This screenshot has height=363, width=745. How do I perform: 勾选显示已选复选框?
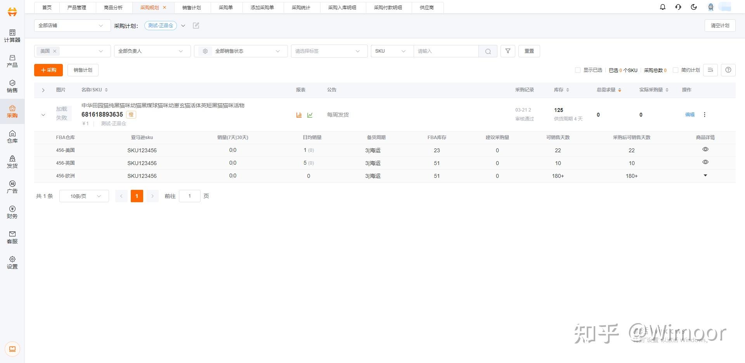click(x=577, y=70)
